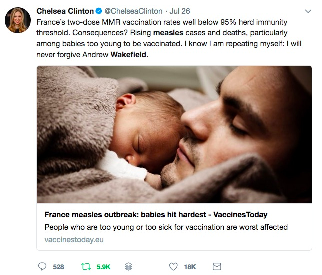Open Chelsea Clinton's profile avatar
The image size is (322, 275).
[x=18, y=21]
